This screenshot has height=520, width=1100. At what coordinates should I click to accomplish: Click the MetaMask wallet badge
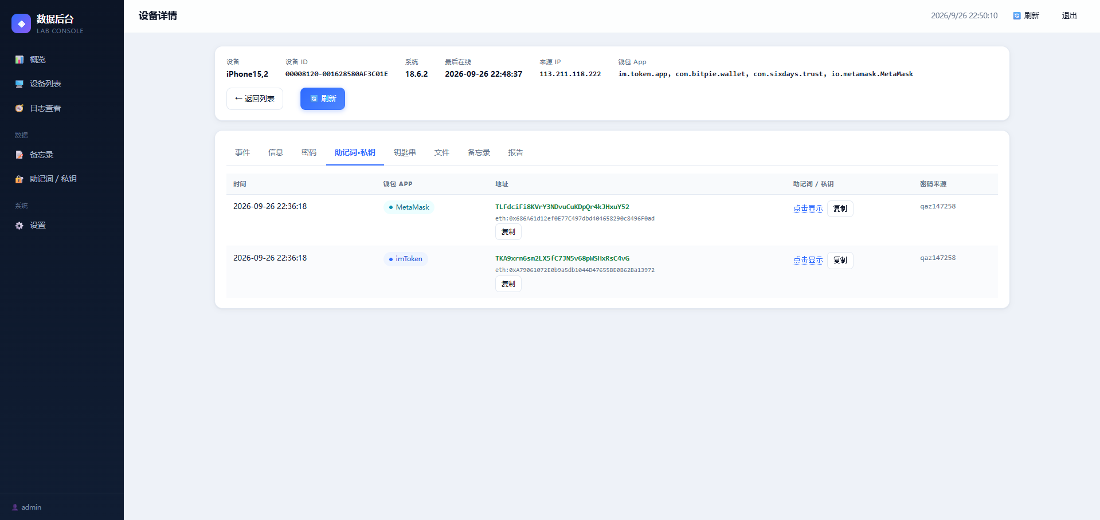pos(409,207)
